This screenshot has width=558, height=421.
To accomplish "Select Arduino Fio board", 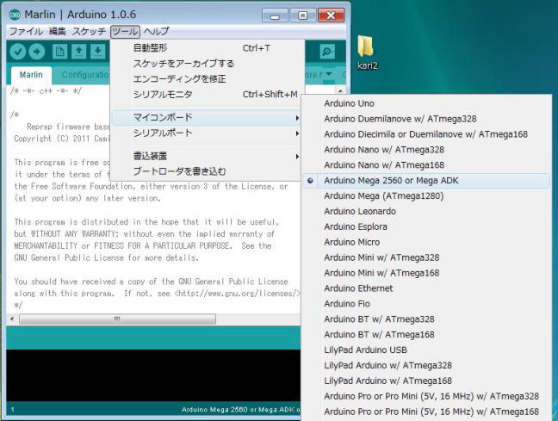I will coord(426,304).
